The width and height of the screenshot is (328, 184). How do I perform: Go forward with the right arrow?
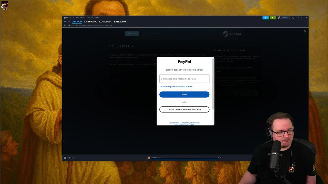69,21
